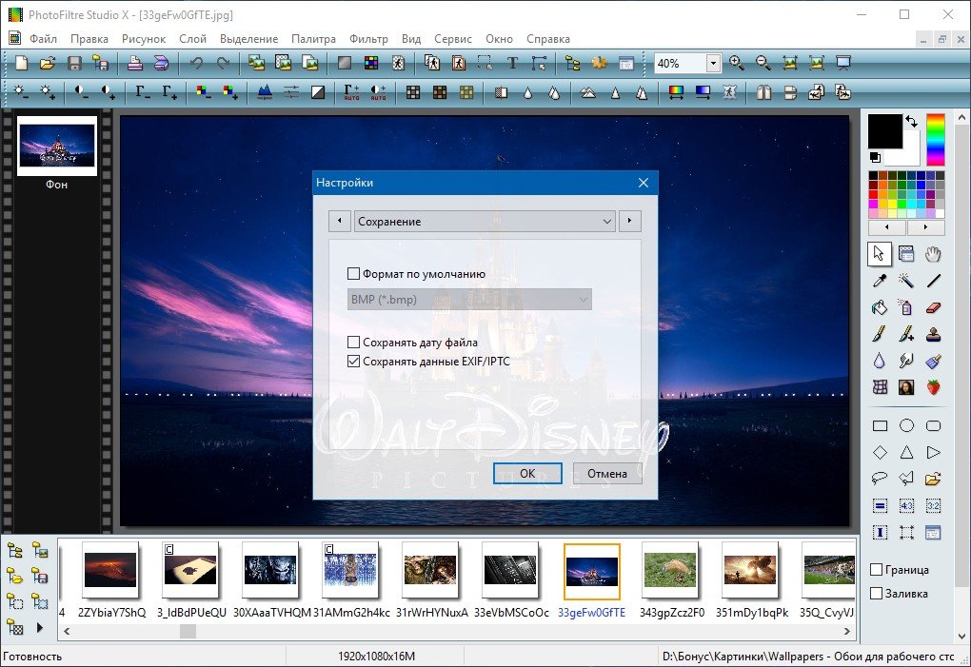Click the Text tool icon in toolbar
The height and width of the screenshot is (667, 971).
coord(512,64)
